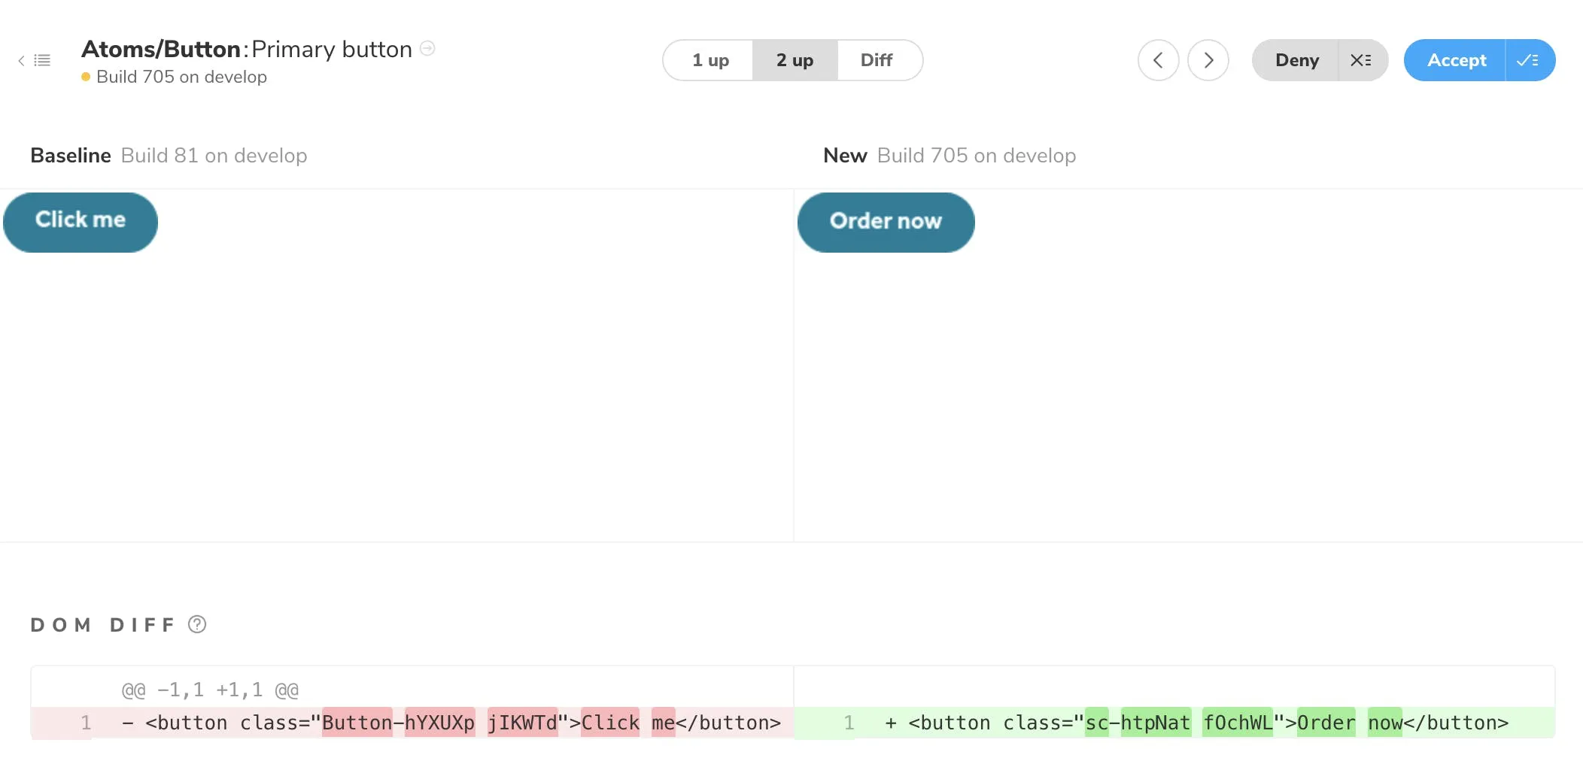
Task: Go back to the component list
Action: [35, 60]
